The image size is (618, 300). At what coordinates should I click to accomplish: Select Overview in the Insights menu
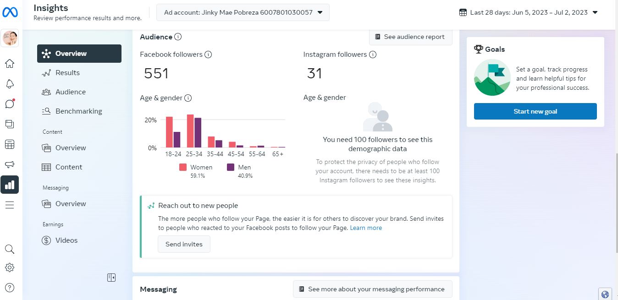pos(79,54)
